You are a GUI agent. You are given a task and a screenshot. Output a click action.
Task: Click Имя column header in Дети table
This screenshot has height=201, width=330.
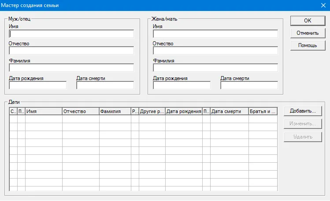[44, 111]
